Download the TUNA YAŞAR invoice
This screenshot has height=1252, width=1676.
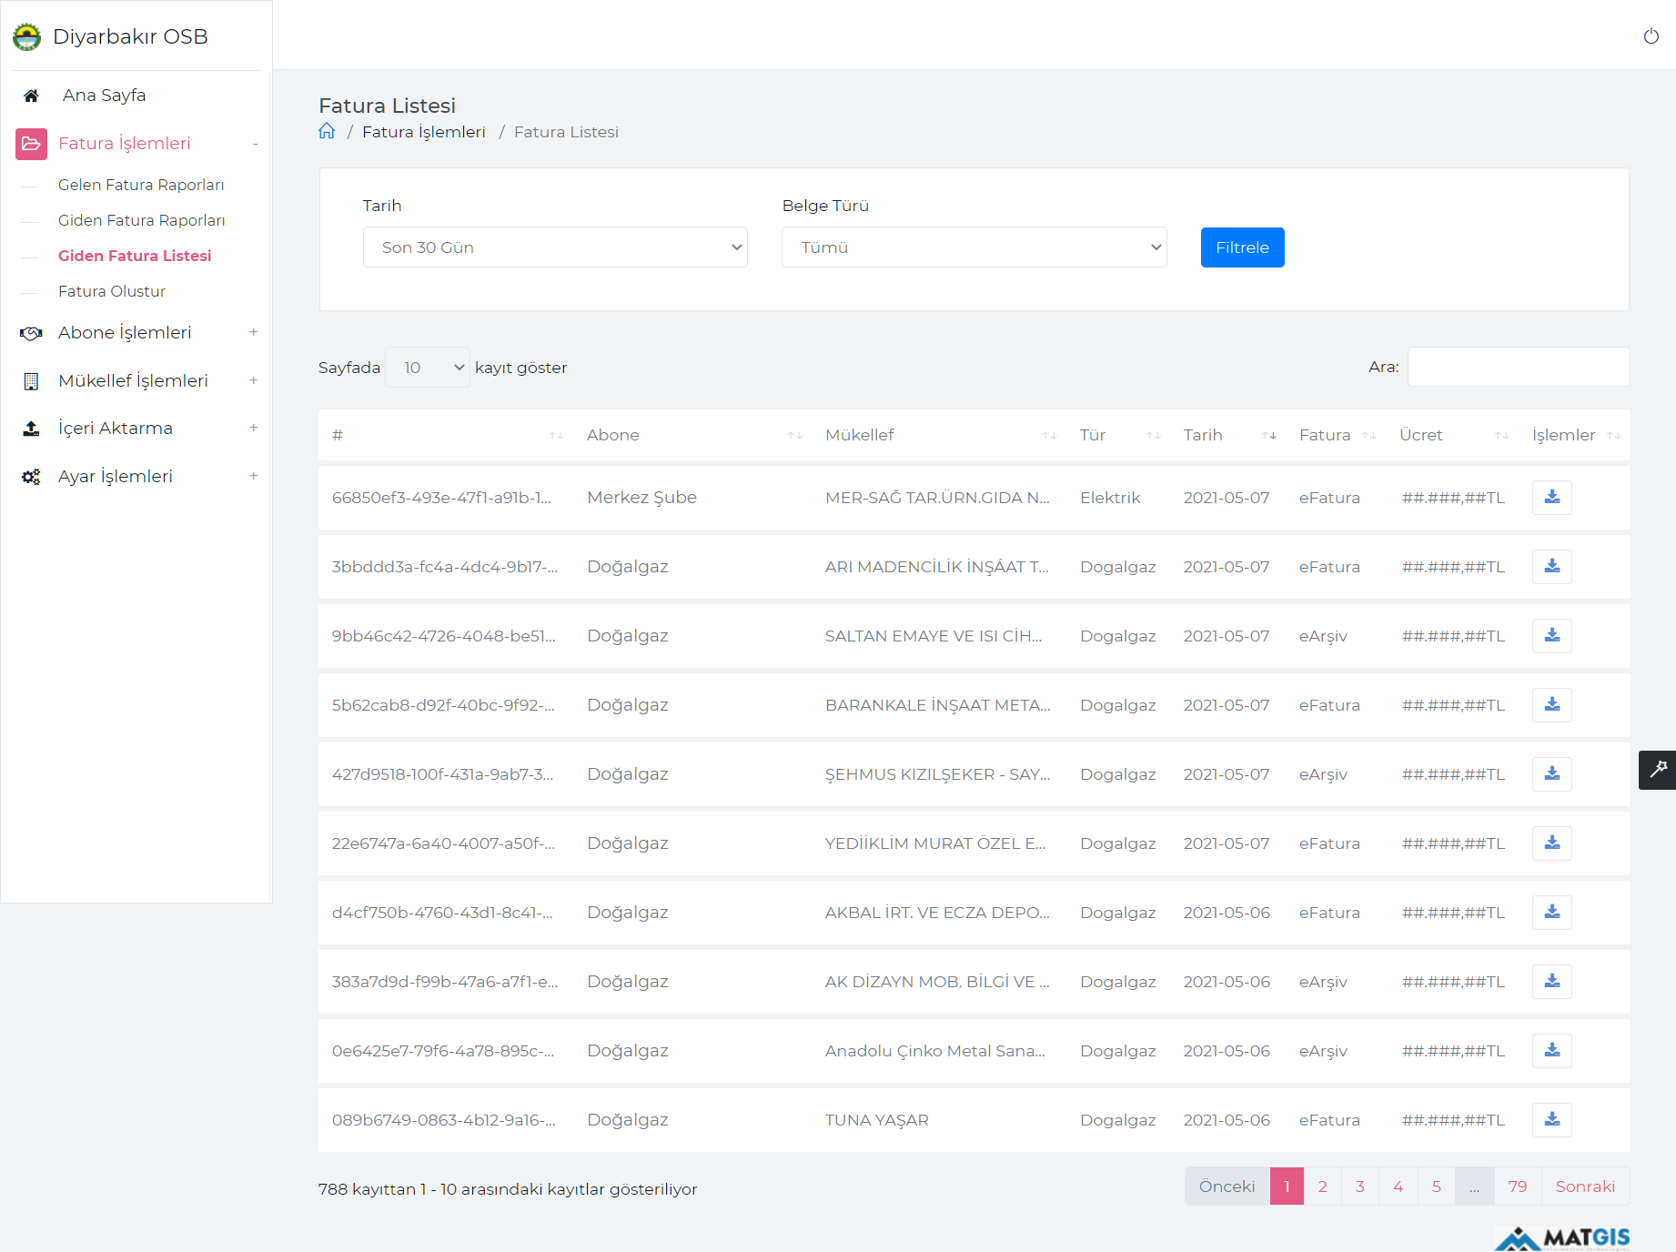tap(1551, 1120)
